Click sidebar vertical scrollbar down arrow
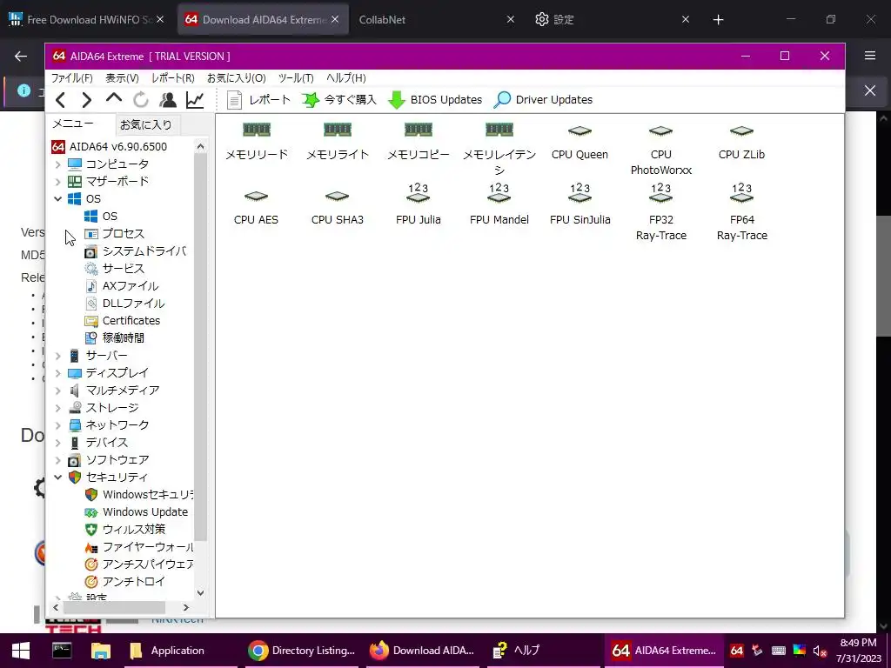This screenshot has width=891, height=668. (x=200, y=592)
